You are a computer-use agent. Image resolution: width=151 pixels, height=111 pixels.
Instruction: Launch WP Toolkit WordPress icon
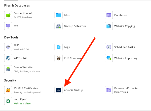click(x=8, y=58)
